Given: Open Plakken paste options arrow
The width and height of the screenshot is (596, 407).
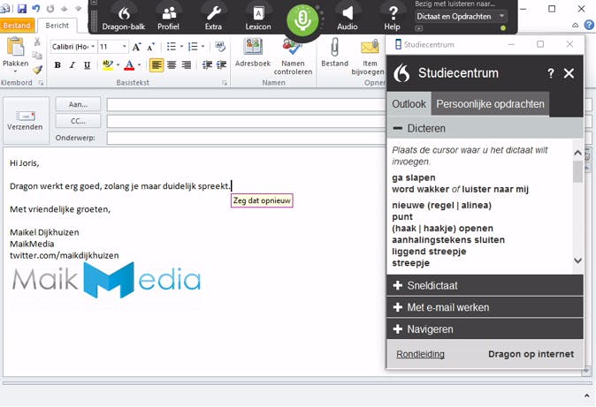Looking at the screenshot, I should click(16, 72).
